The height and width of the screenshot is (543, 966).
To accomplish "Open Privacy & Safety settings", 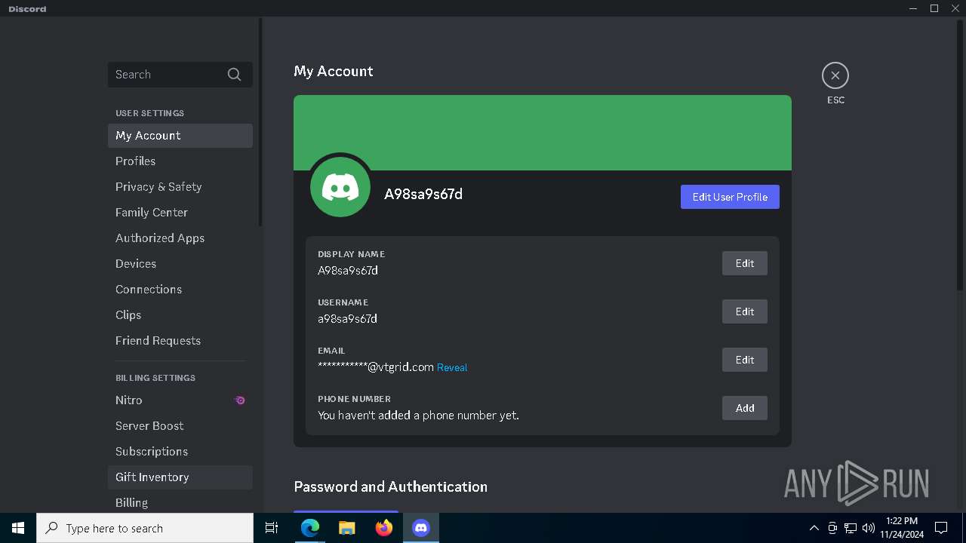I will click(180, 187).
